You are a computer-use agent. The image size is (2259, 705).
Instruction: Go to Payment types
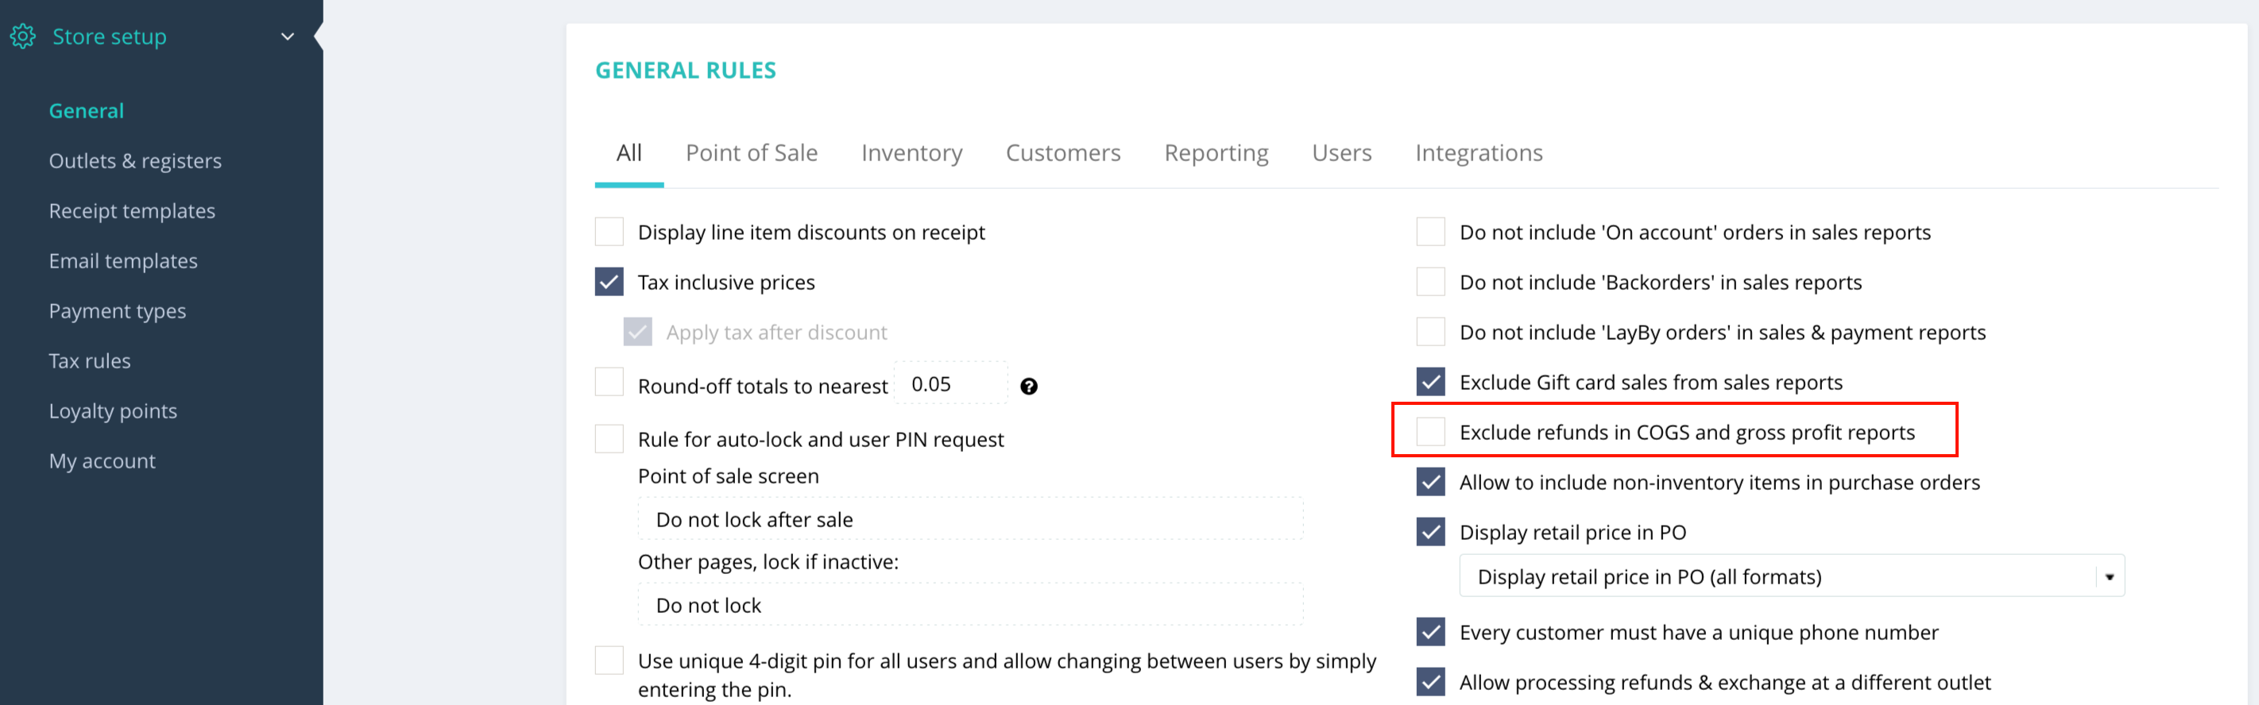click(118, 311)
